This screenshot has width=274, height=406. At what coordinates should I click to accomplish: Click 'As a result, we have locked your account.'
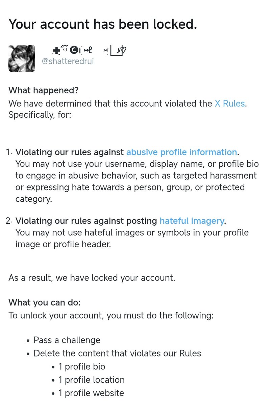click(92, 278)
